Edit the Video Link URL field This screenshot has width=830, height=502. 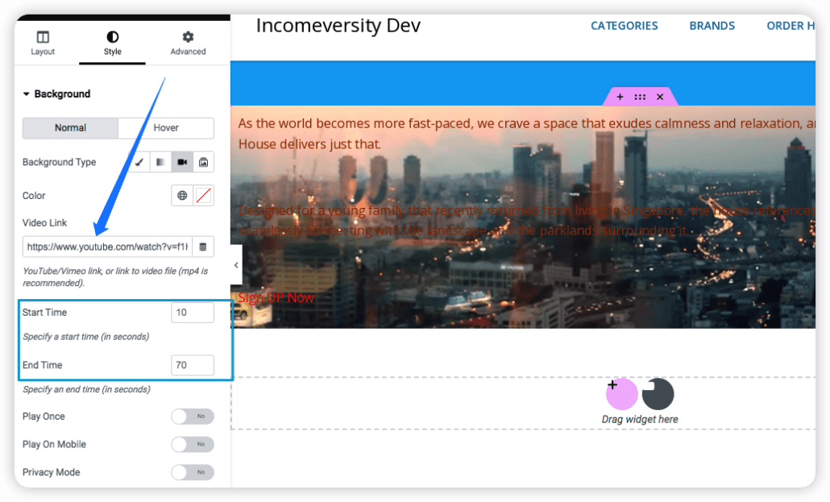pyautogui.click(x=107, y=247)
